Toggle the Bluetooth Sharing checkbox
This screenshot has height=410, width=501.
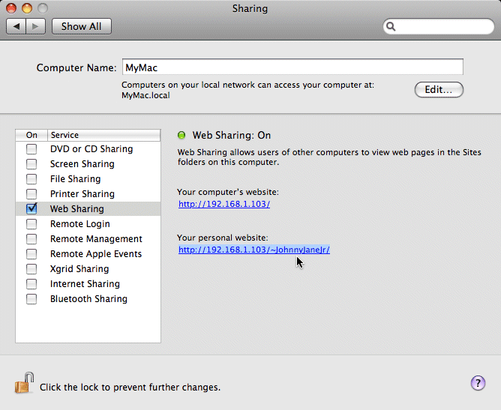coord(31,299)
